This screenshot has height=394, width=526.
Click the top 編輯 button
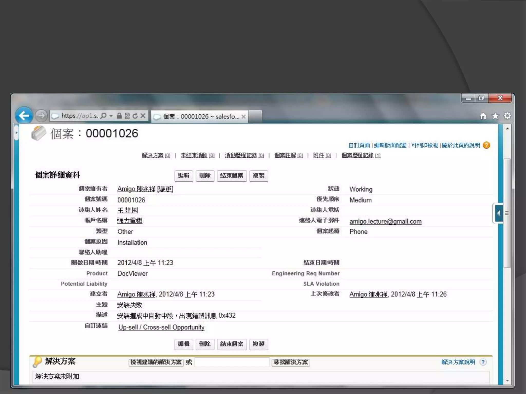(183, 176)
